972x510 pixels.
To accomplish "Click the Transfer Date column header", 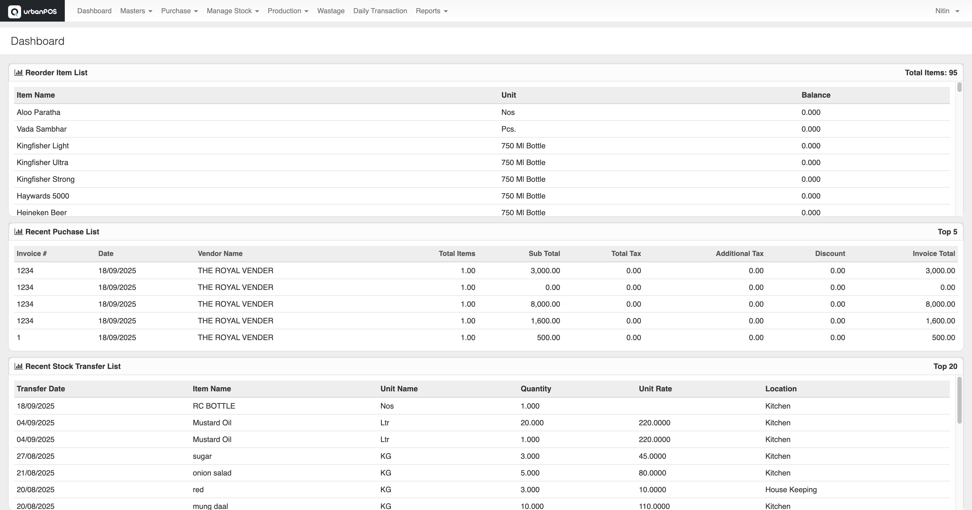I will 41,389.
